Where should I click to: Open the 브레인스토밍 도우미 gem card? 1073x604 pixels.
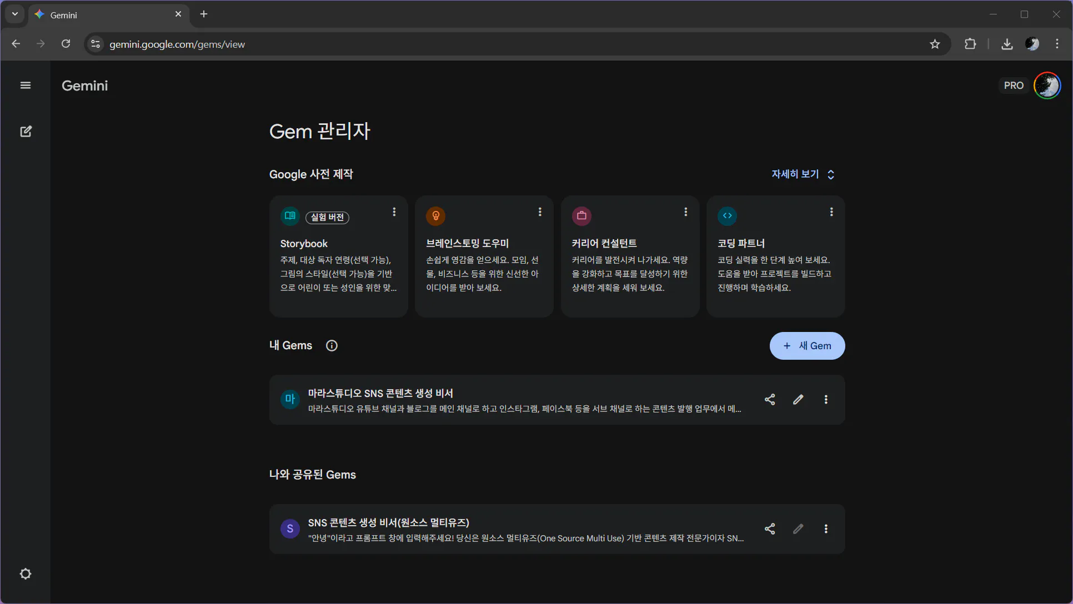(x=484, y=256)
